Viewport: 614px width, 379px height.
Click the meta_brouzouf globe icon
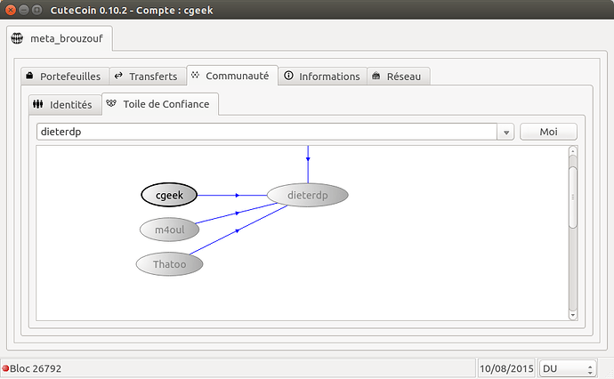click(x=17, y=38)
